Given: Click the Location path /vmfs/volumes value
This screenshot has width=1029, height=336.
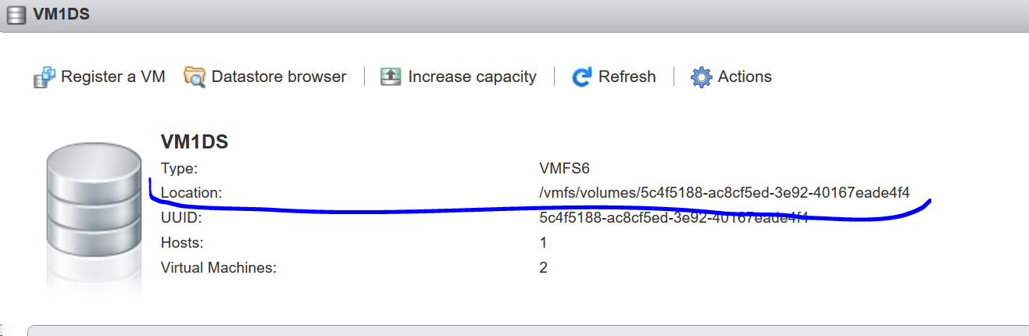Looking at the screenshot, I should [724, 192].
